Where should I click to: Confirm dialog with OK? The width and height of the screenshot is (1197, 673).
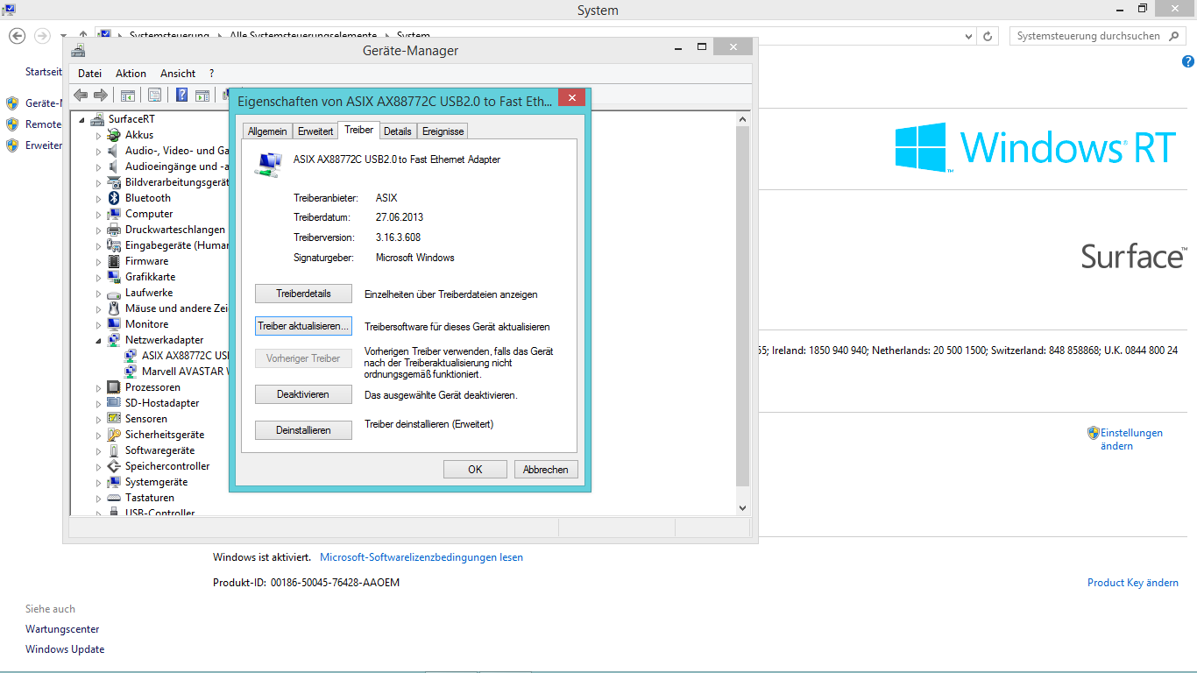click(x=475, y=470)
